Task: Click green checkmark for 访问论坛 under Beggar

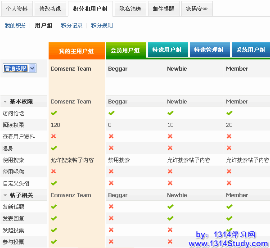Action: coord(111,113)
